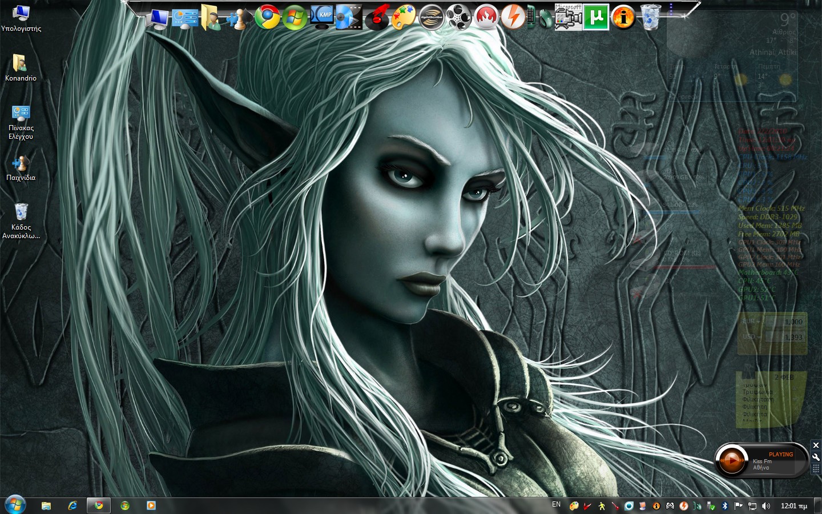Open radio gadget wrench options
The height and width of the screenshot is (514, 822).
(816, 457)
